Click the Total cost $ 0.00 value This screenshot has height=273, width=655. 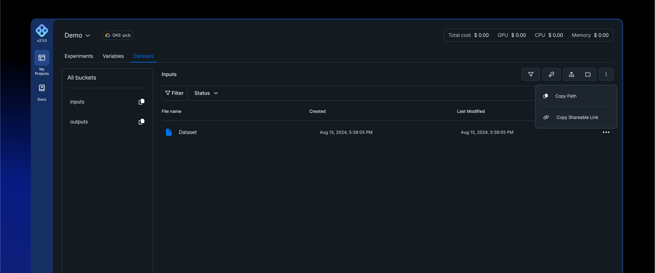click(469, 35)
